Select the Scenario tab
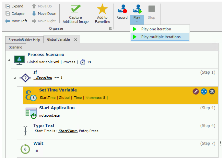The width and height of the screenshot is (223, 159). coord(16,47)
